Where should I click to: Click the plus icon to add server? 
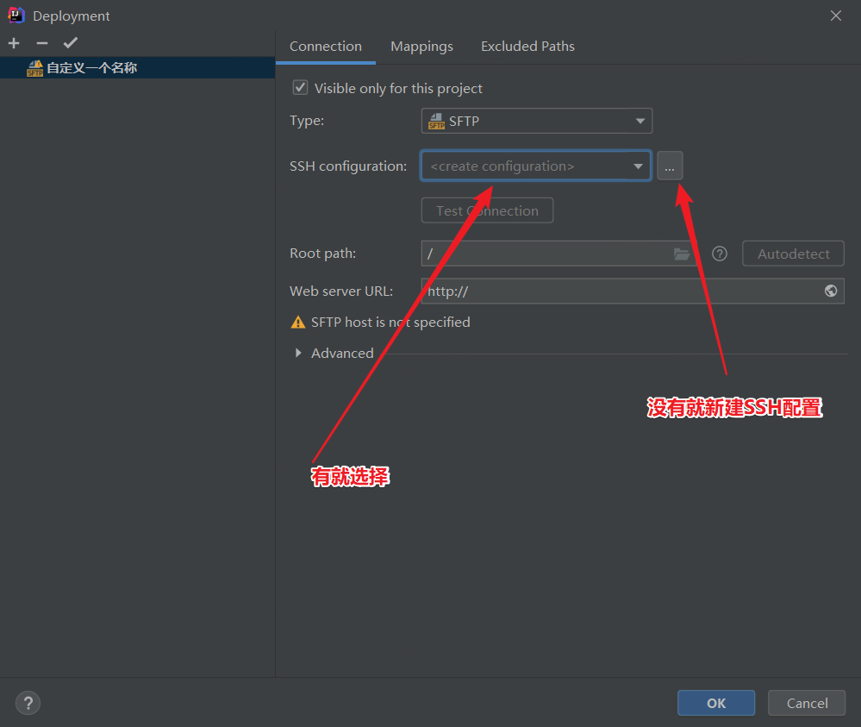point(14,43)
